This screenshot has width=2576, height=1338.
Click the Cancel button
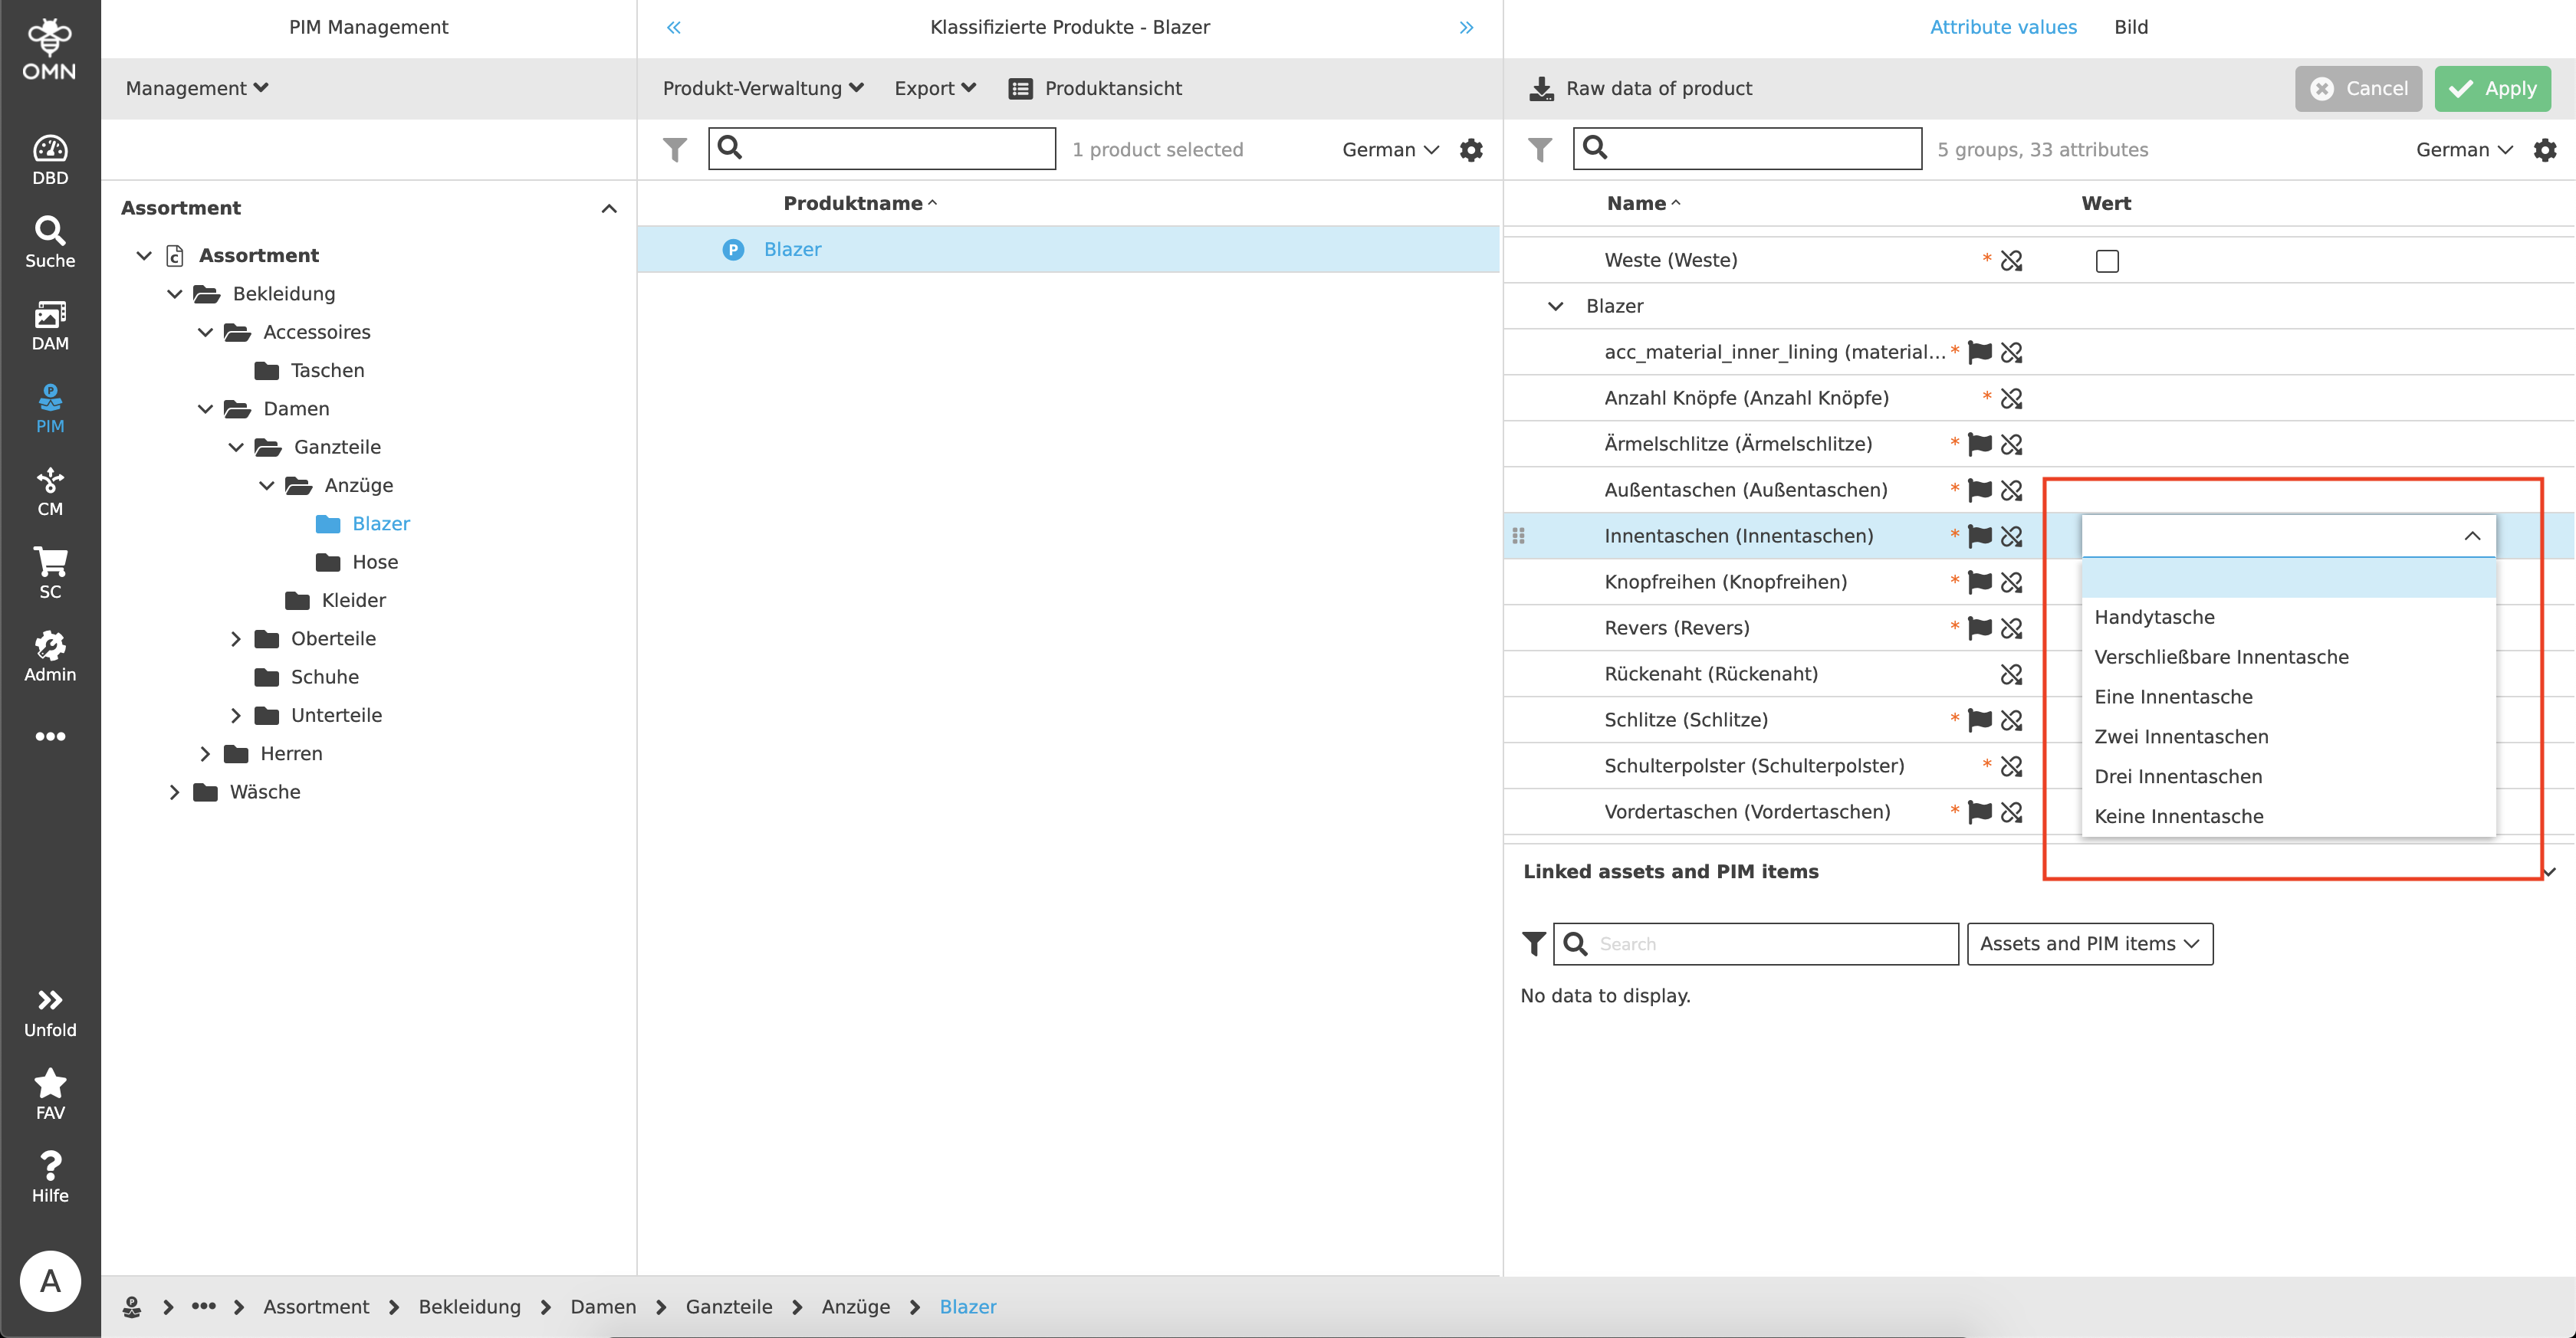point(2358,89)
